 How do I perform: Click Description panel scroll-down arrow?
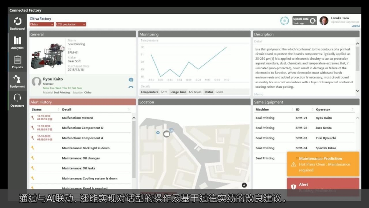(x=357, y=91)
